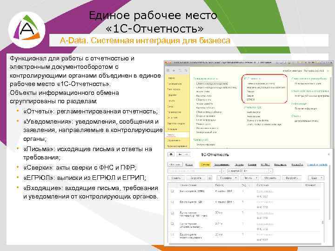Switch to the Сверки tab
Screen dimensions: 335x251
pos(252,165)
